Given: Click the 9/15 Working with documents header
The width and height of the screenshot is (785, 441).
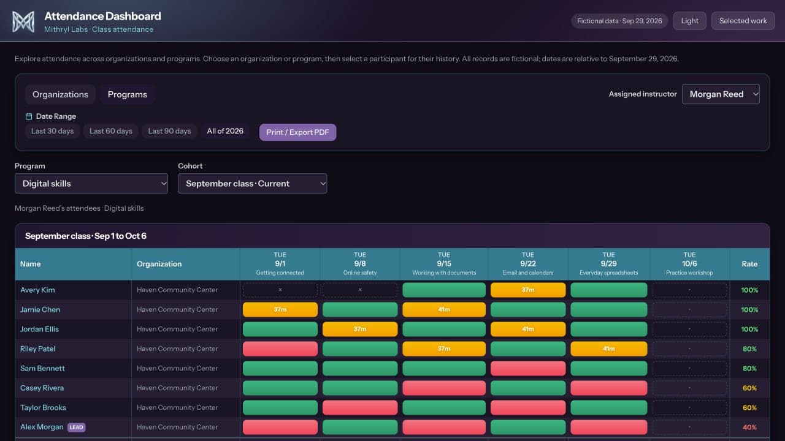Looking at the screenshot, I should pos(444,264).
